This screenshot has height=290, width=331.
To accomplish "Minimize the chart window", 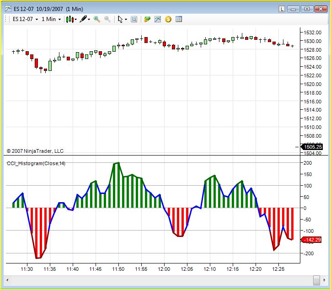I will pos(293,9).
